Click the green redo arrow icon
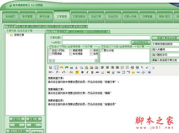Image resolution: width=179 pixels, height=133 pixels. coord(66,67)
